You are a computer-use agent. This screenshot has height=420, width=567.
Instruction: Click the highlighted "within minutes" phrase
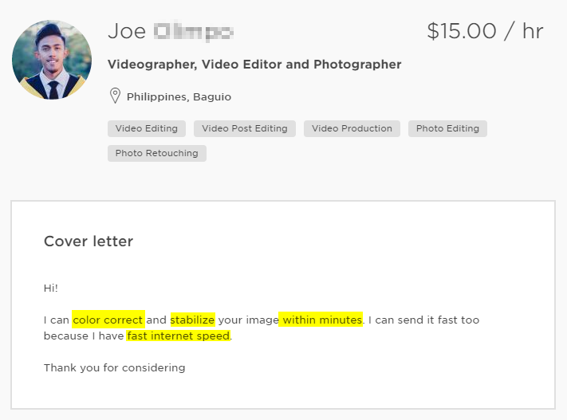(321, 320)
